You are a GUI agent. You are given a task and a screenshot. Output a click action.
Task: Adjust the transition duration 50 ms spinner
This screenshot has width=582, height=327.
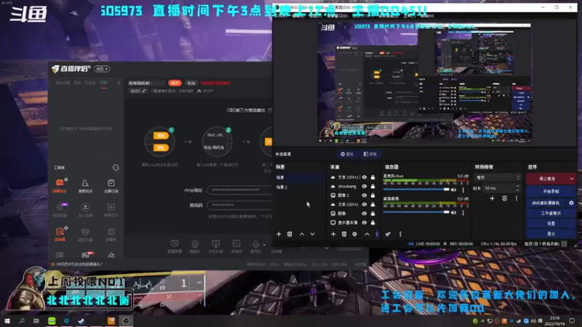(501, 188)
